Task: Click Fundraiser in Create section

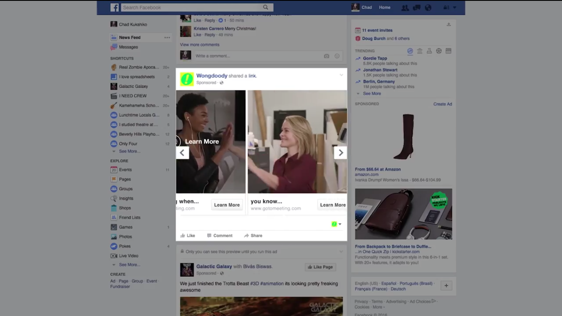Action: tap(120, 287)
